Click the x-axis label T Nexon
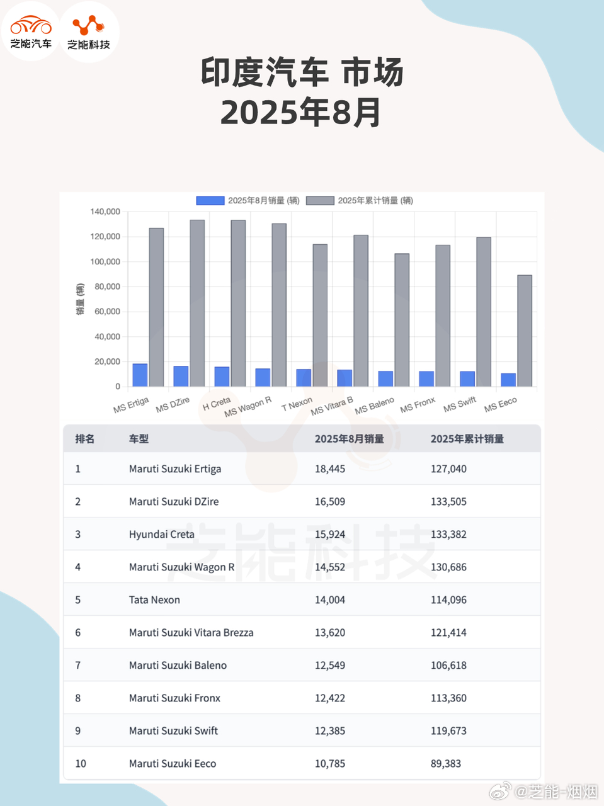The image size is (604, 806). (x=297, y=403)
